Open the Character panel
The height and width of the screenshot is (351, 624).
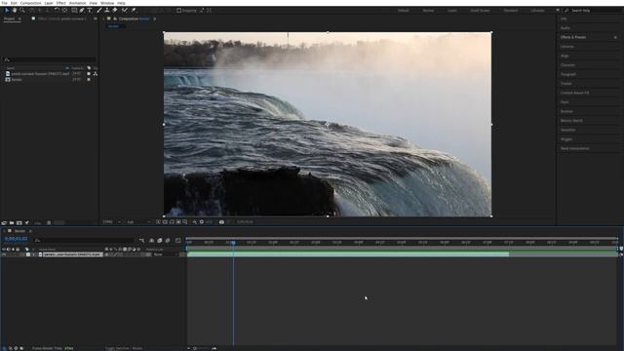[x=567, y=65]
